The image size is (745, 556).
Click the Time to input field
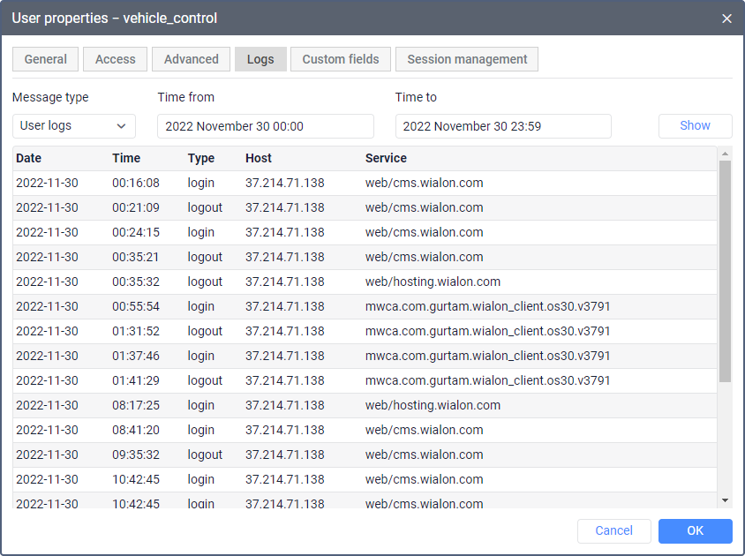coord(503,126)
